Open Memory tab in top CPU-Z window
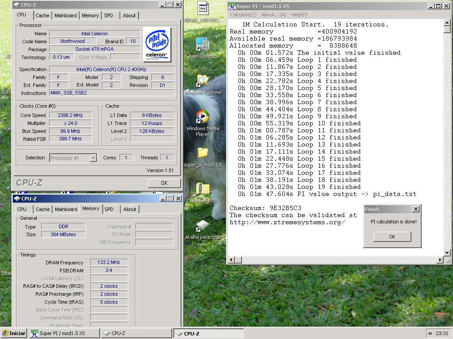The image size is (453, 339). 90,15
